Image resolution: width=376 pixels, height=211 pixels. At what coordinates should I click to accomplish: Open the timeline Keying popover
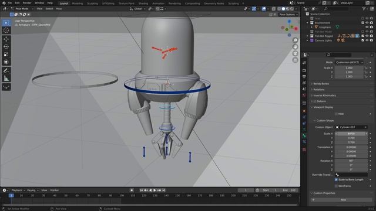[32, 190]
